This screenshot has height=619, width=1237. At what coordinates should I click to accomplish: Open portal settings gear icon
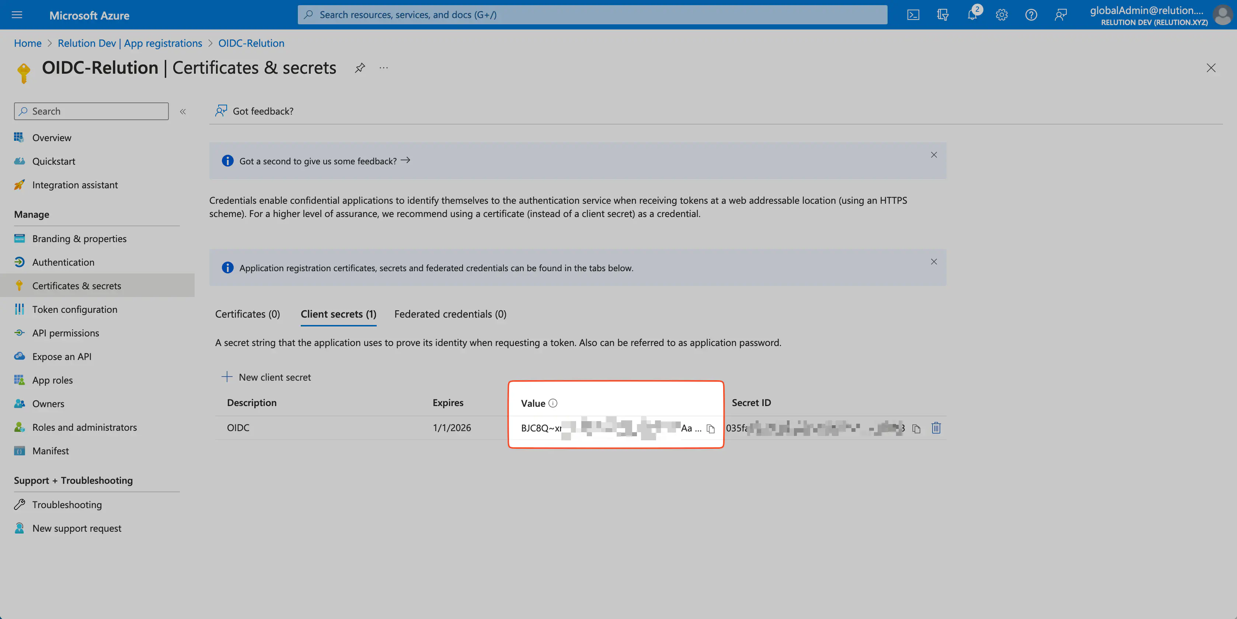click(x=1001, y=15)
